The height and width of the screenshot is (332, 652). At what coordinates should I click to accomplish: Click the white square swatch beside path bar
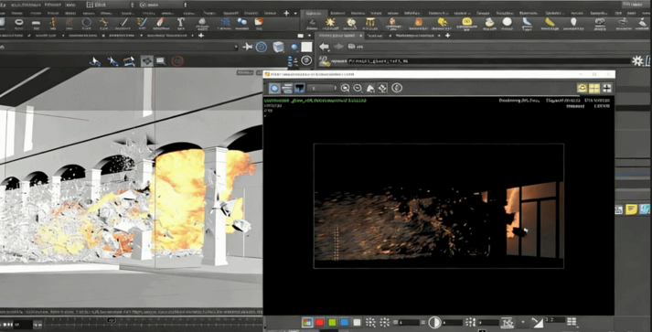(x=306, y=47)
